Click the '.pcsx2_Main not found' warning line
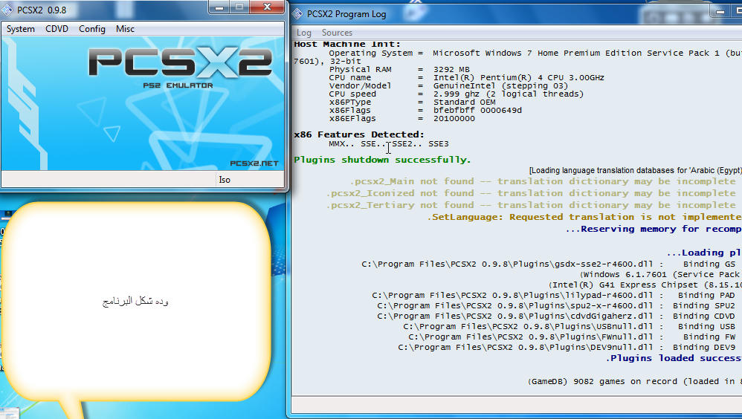This screenshot has width=742, height=419. (543, 181)
